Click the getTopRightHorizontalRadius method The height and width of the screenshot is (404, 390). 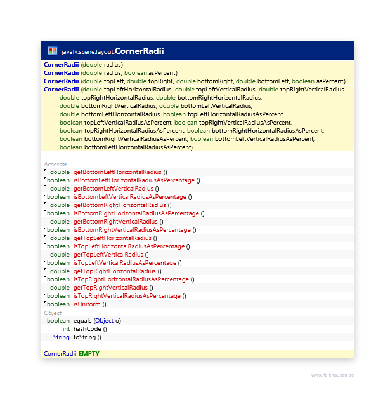point(115,271)
